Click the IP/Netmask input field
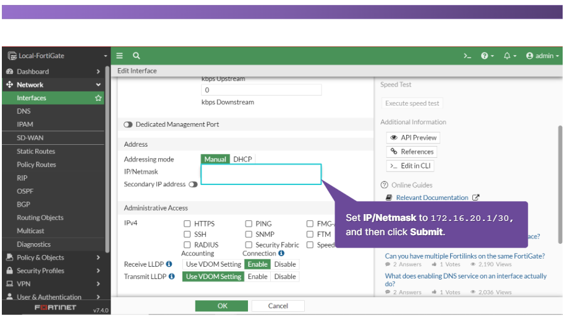The image size is (567, 323). [x=261, y=174]
